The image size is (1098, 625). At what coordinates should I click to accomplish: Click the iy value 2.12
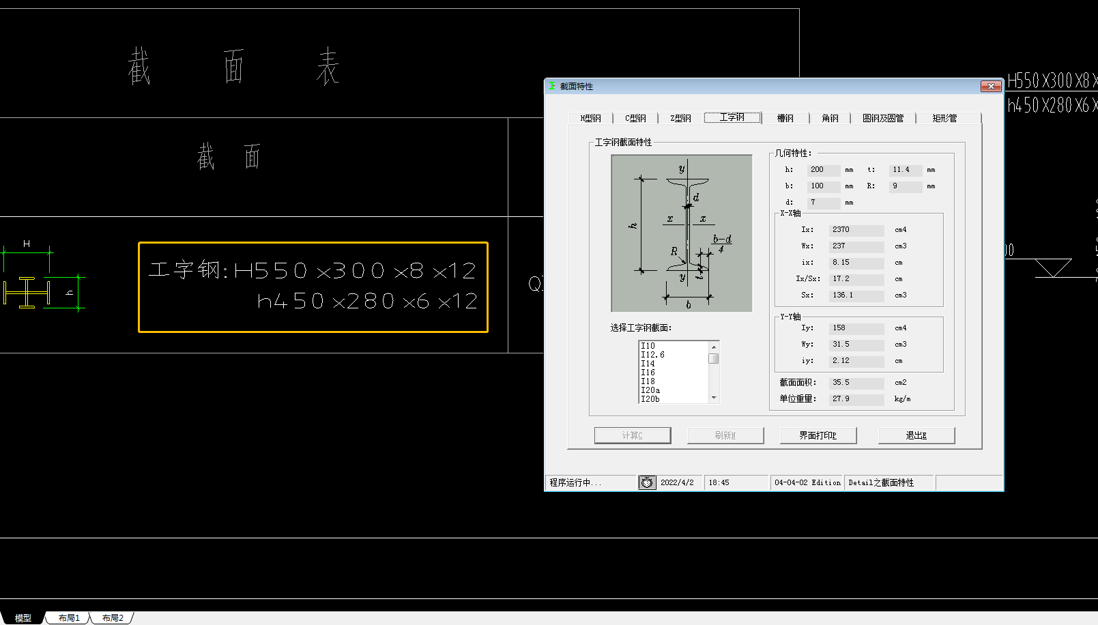(x=856, y=361)
